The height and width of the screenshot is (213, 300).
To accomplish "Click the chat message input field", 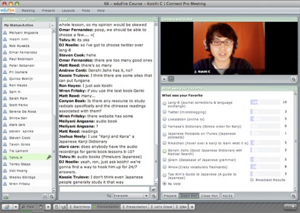I will (x=104, y=189).
